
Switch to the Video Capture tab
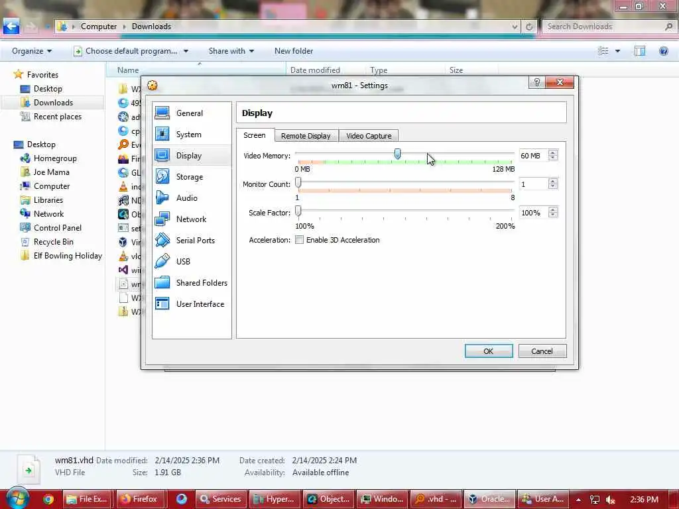[369, 136]
